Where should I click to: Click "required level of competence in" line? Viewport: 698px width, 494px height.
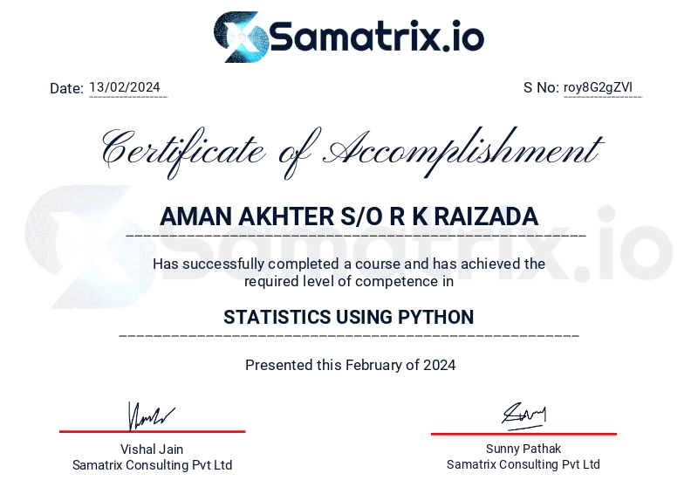(x=349, y=281)
